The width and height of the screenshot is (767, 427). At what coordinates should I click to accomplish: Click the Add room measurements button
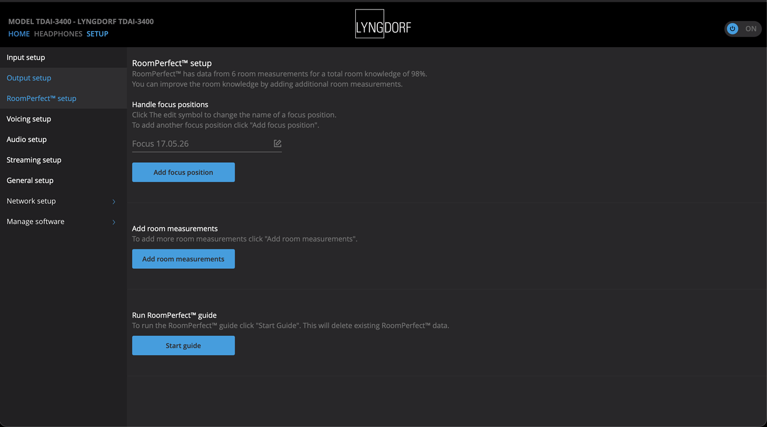(x=183, y=259)
